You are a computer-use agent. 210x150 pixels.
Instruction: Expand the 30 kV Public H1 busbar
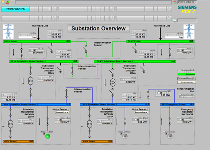point(37,42)
